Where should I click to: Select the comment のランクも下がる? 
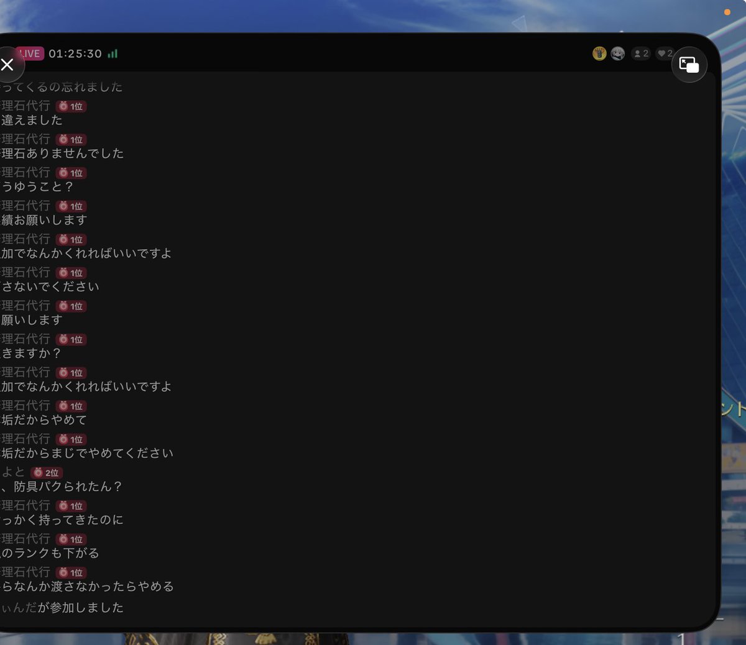point(50,553)
